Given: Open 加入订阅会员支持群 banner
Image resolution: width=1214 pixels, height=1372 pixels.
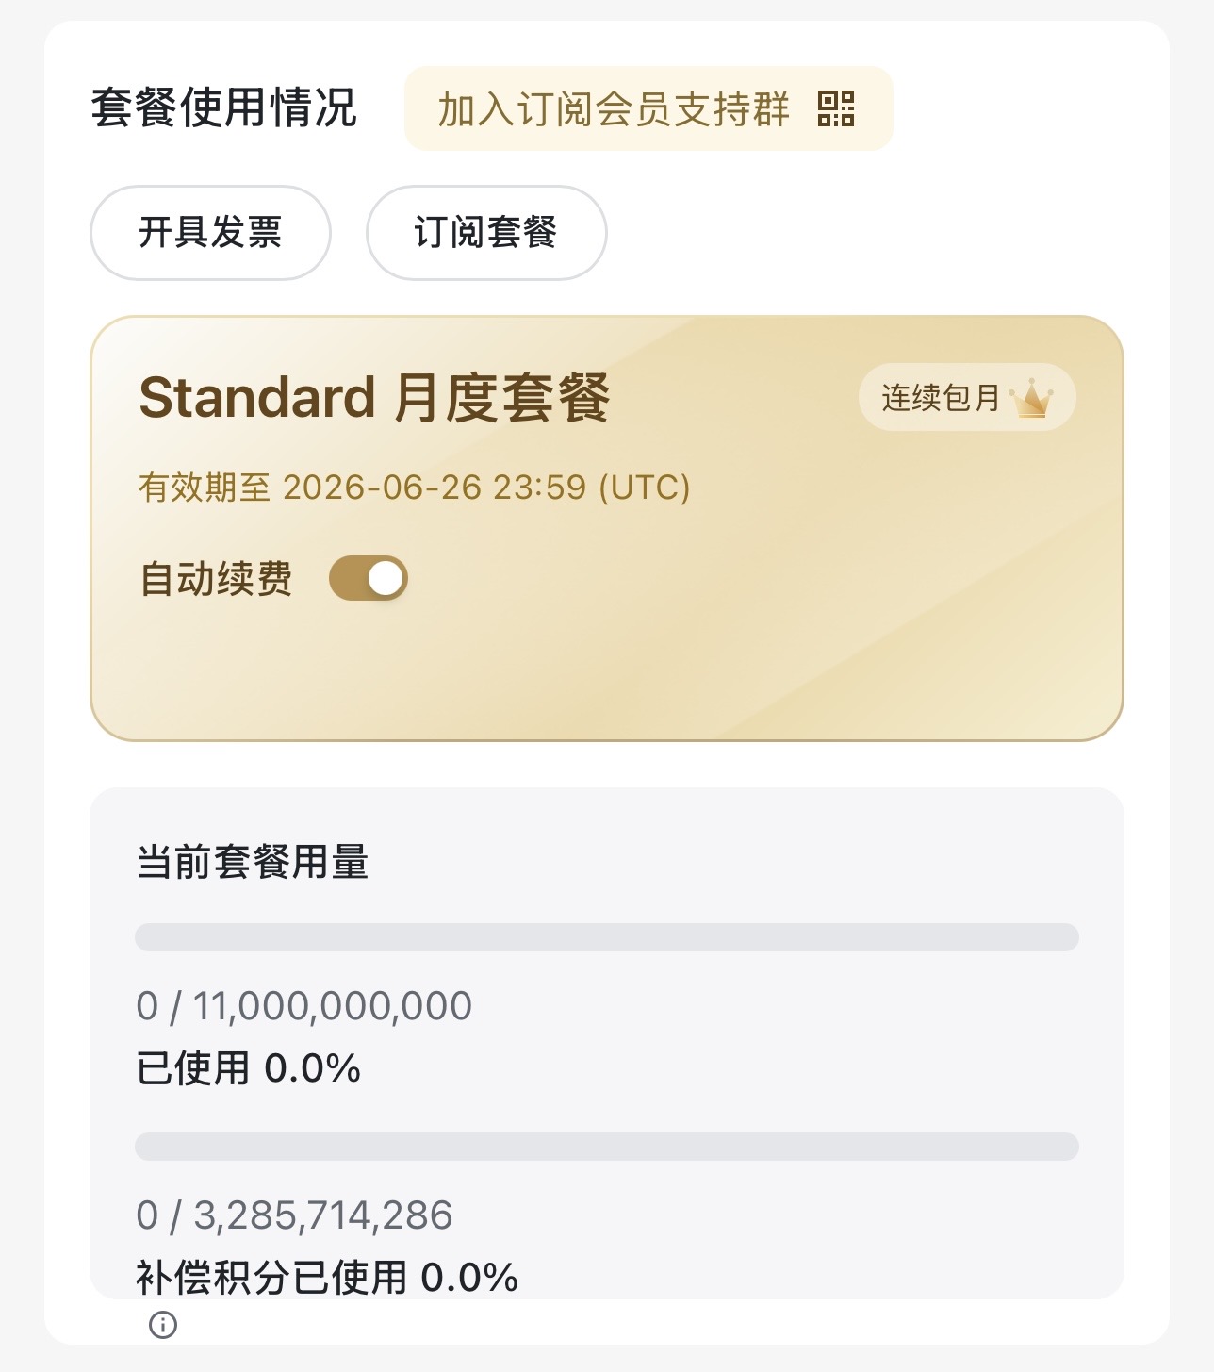Looking at the screenshot, I should coord(648,108).
